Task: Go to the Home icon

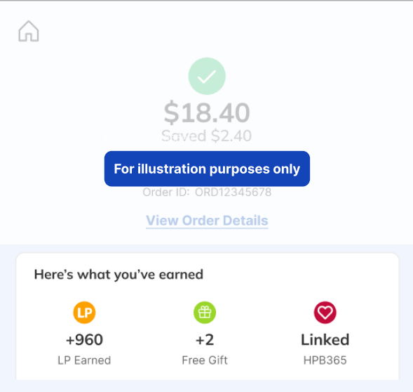Action: (29, 31)
